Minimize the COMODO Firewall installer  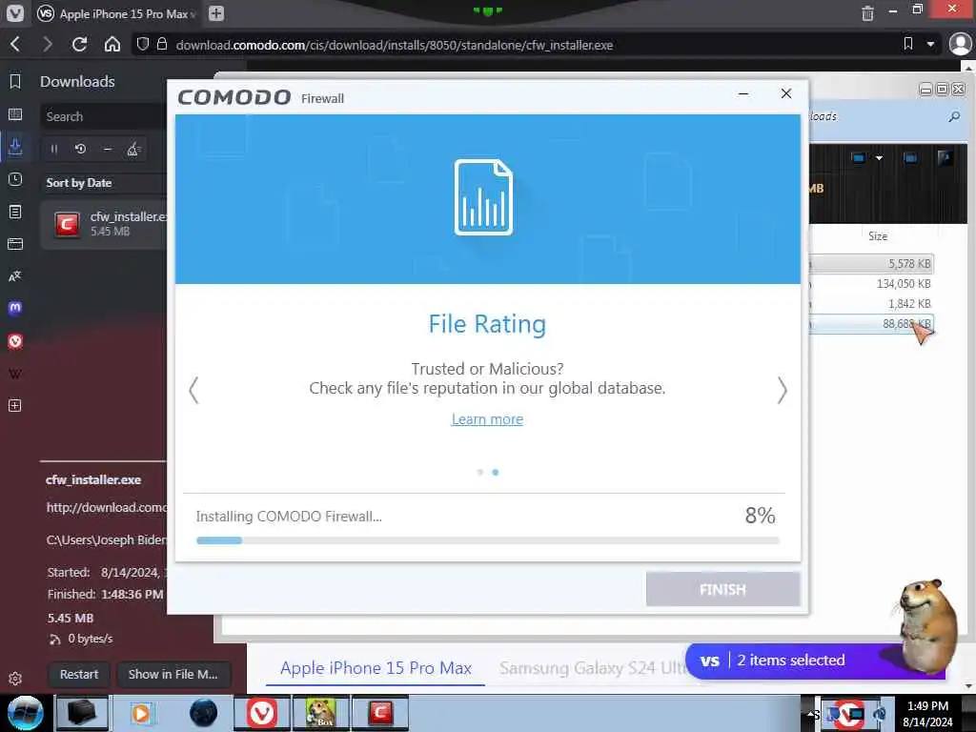click(x=743, y=94)
